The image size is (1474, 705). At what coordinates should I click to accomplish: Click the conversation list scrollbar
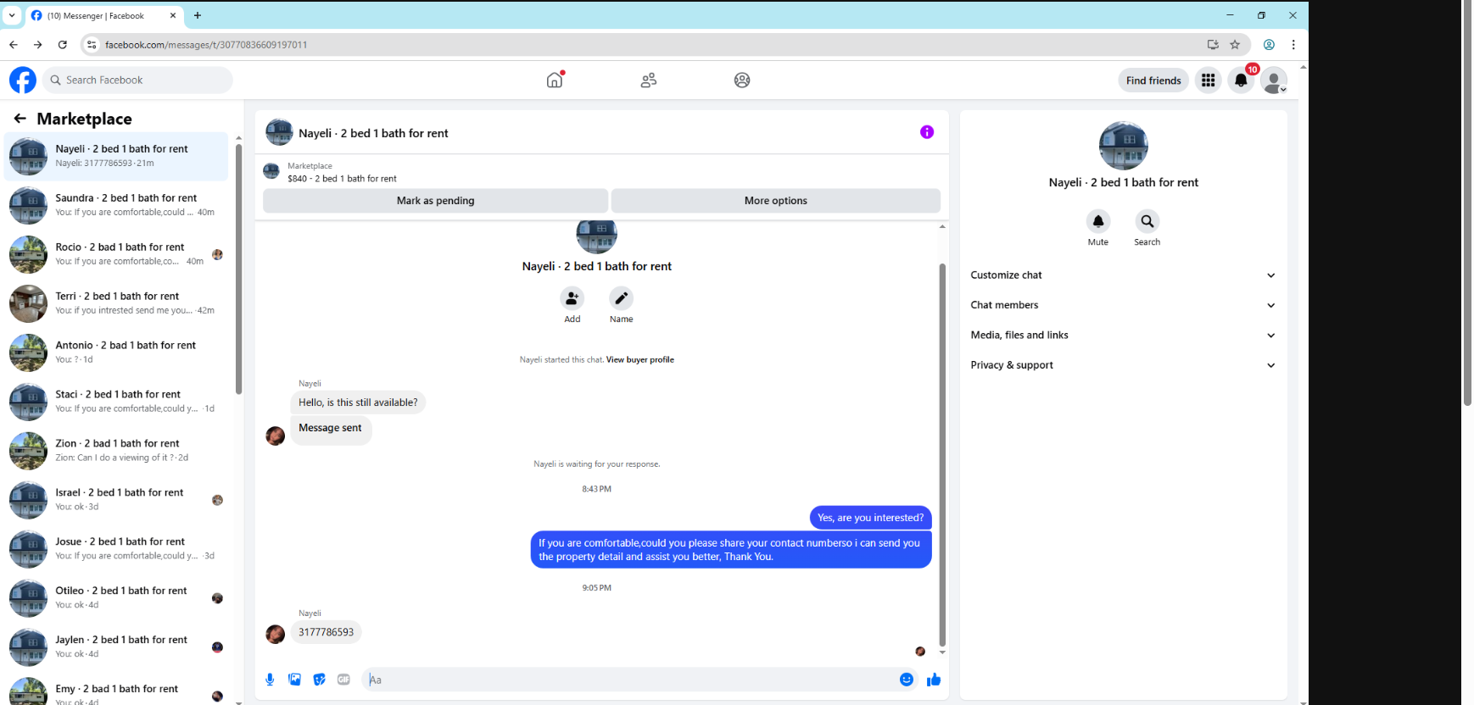[x=238, y=269]
